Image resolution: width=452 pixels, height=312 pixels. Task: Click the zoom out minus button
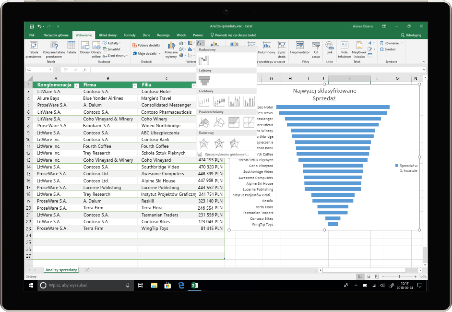point(383,277)
